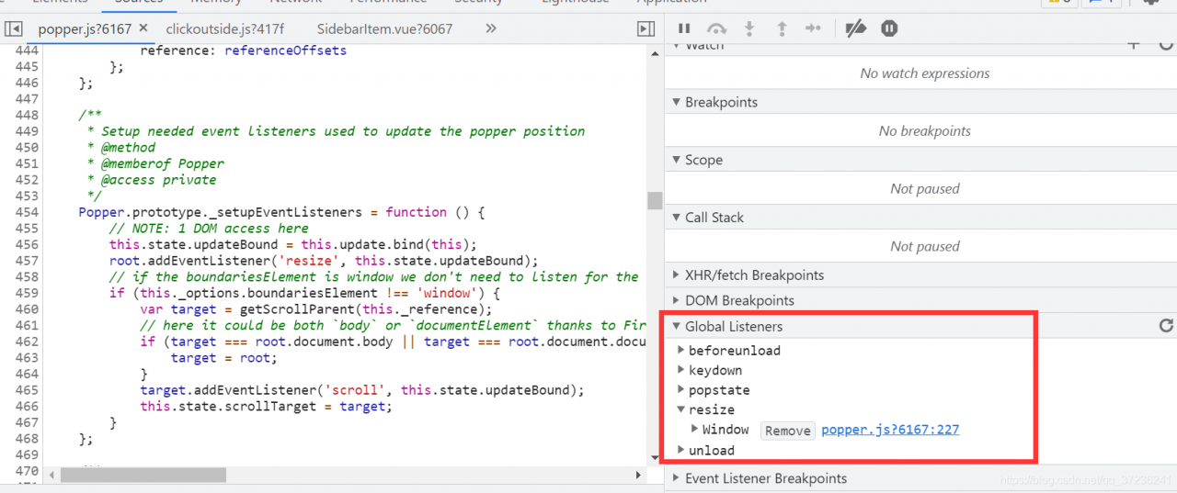Screen dimensions: 1177x493
Task: Switch to clickoutside.js?417f tab
Action: 225,29
